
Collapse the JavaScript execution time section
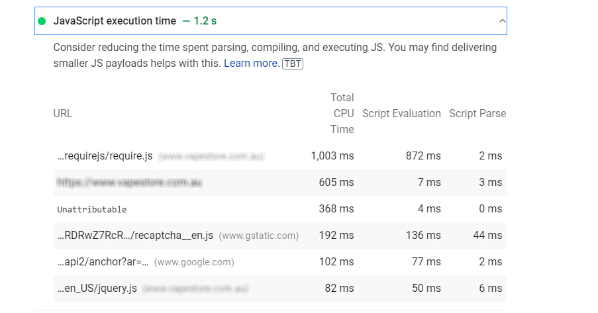click(x=502, y=21)
